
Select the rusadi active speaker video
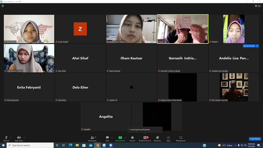click(x=182, y=29)
